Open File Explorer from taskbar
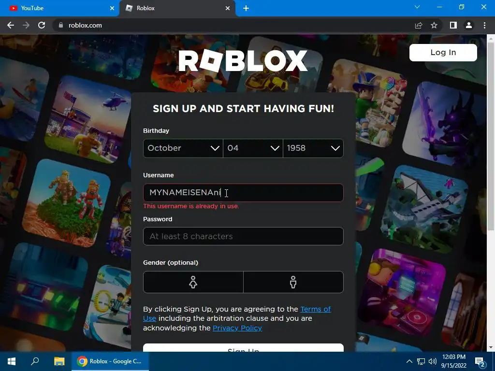The width and height of the screenshot is (495, 371). (59, 361)
